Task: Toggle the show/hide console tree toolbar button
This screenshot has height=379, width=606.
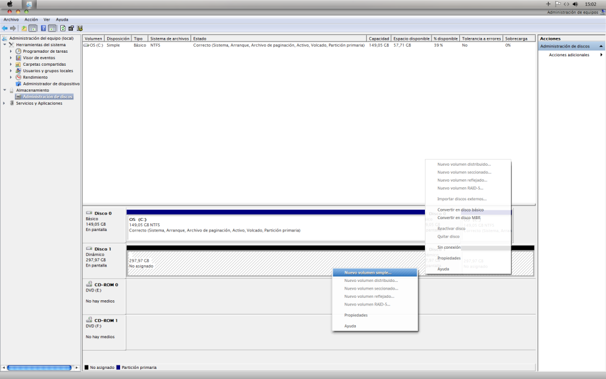Action: [33, 28]
